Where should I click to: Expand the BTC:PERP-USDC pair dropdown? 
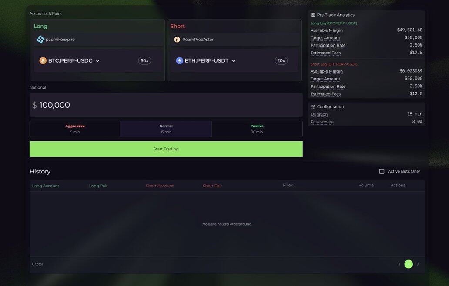click(97, 61)
